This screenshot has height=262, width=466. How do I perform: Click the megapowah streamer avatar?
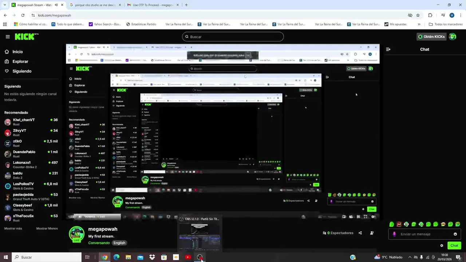pos(77,234)
